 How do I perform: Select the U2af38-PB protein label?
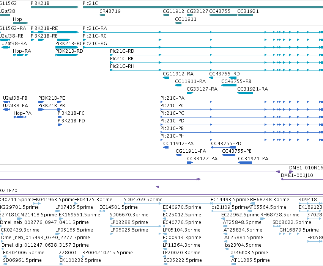[15, 98]
